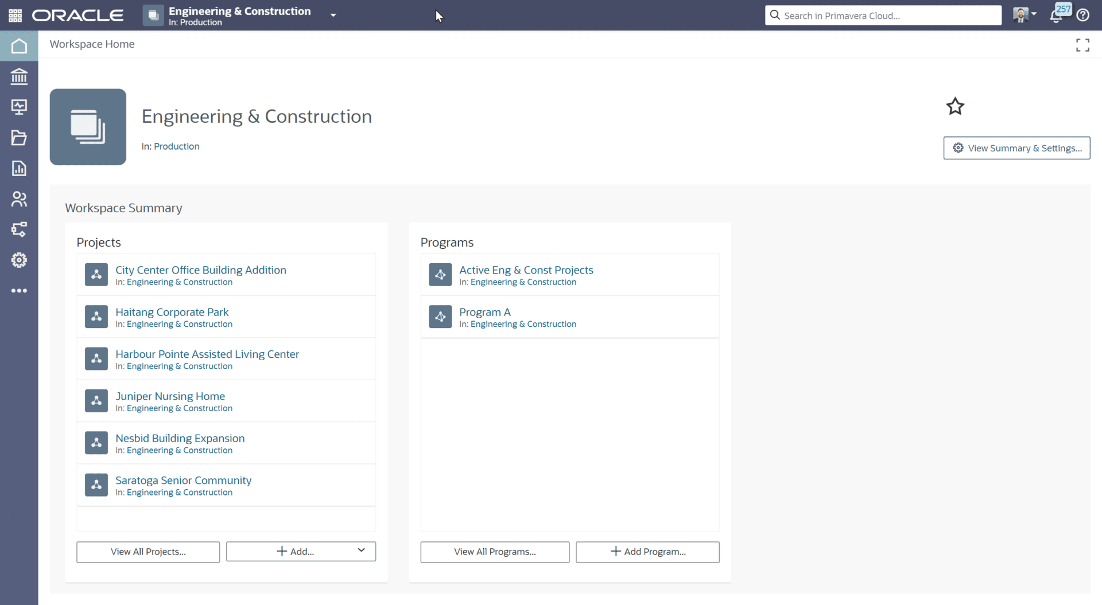Open Harbour Pointe Assisted Living Center project
This screenshot has height=605, width=1102.
point(207,354)
